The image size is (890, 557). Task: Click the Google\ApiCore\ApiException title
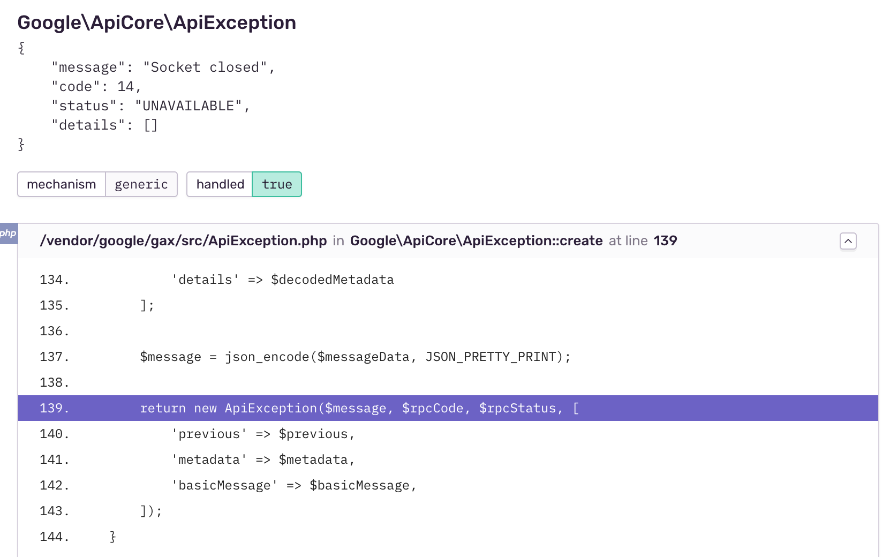click(157, 22)
